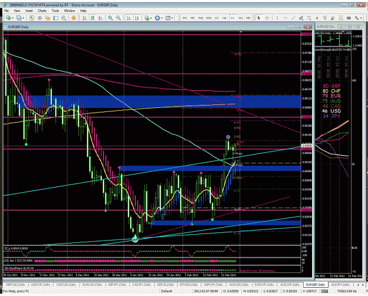Zoom out on the chart
Viewport: 368px width, 296px height.
pyautogui.click(x=118, y=18)
